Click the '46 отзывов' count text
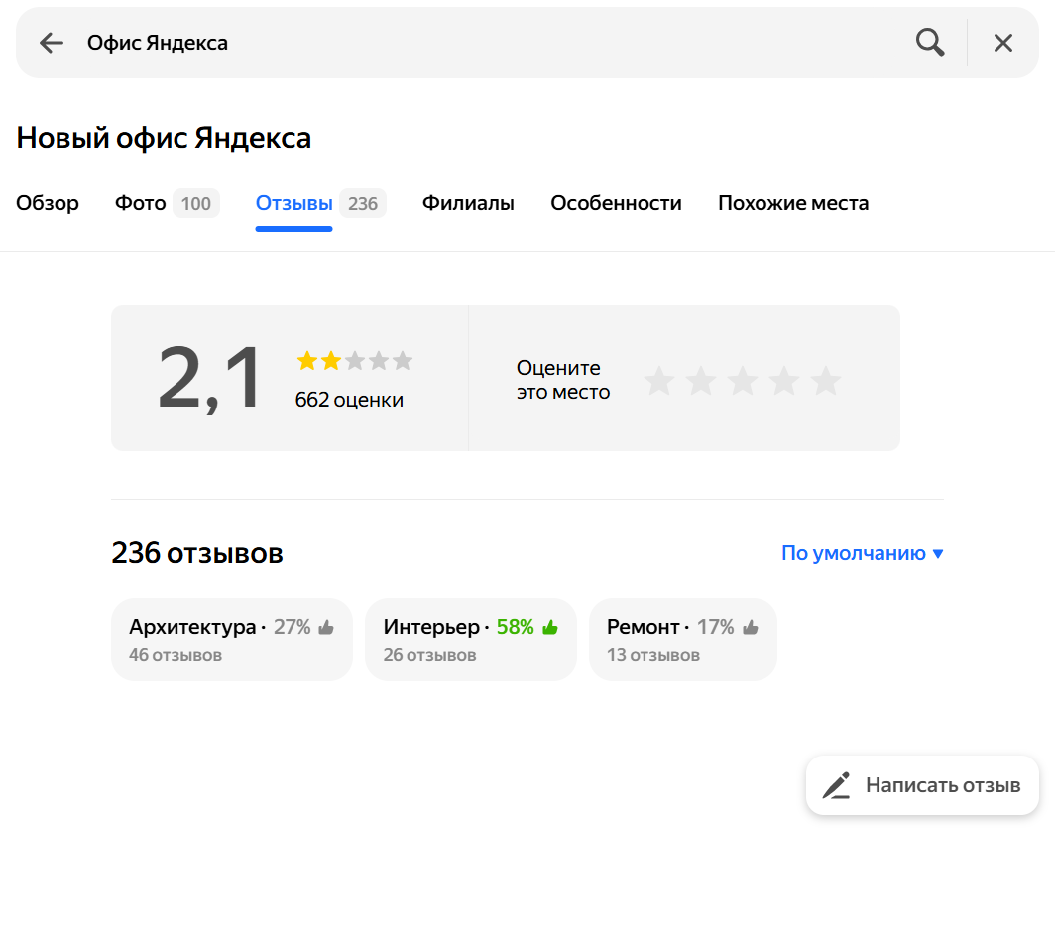This screenshot has width=1055, height=933. click(x=176, y=655)
